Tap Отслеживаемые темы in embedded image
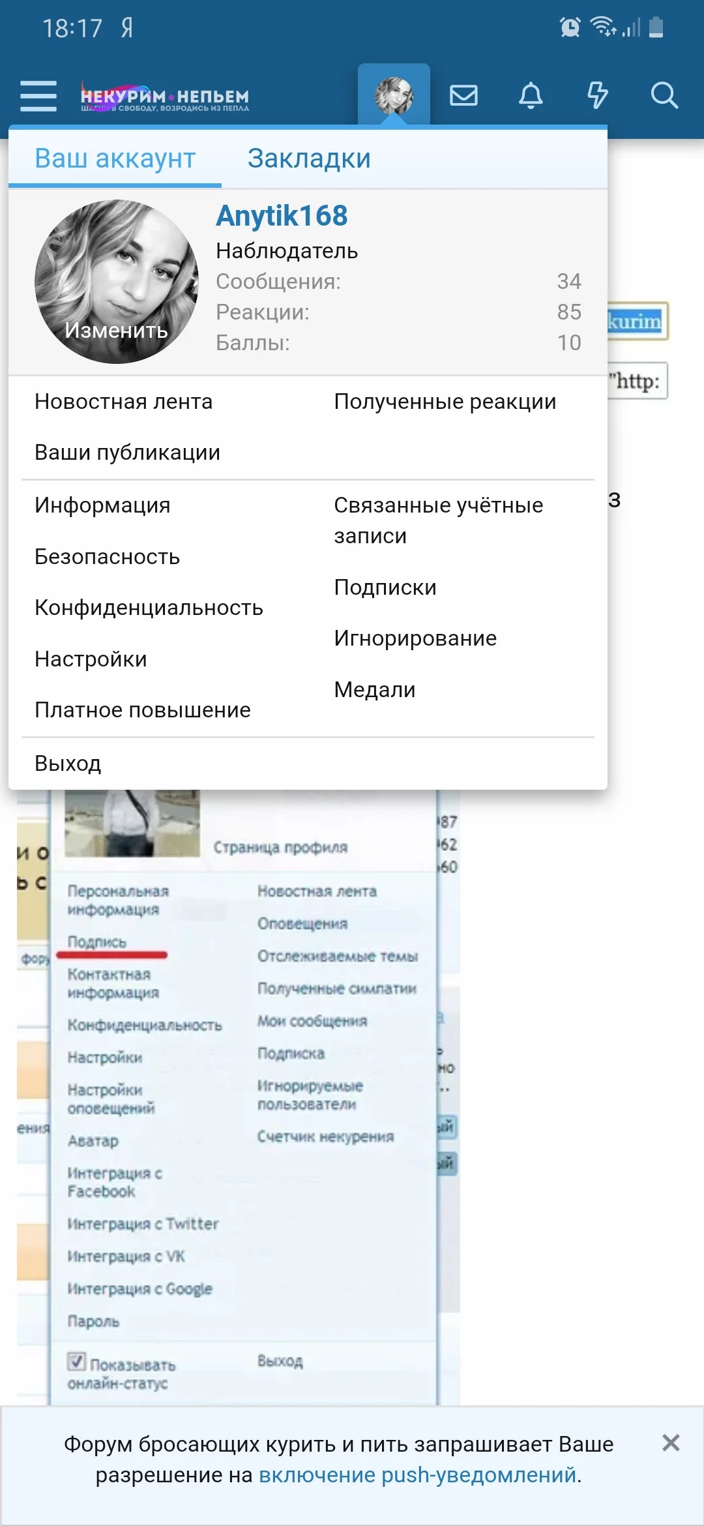This screenshot has height=1526, width=704. point(338,956)
